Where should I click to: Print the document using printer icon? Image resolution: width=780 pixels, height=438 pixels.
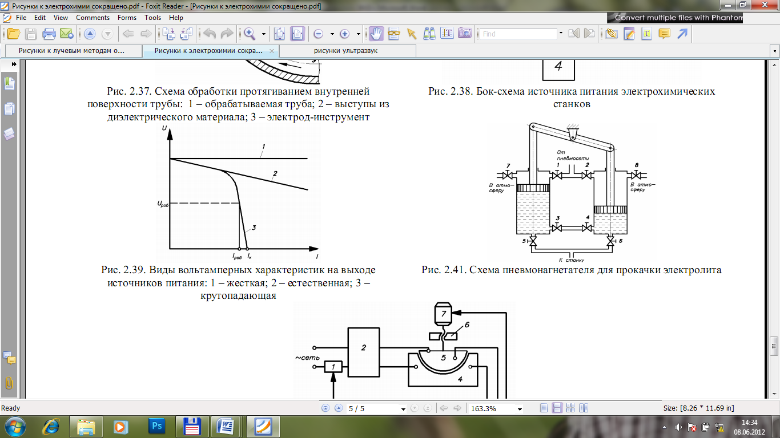(49, 34)
